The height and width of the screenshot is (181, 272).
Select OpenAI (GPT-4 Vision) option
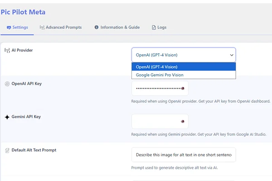[184, 67]
